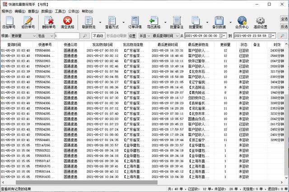Sort by the 查询时间 column header
289x192 pixels.
14,45
